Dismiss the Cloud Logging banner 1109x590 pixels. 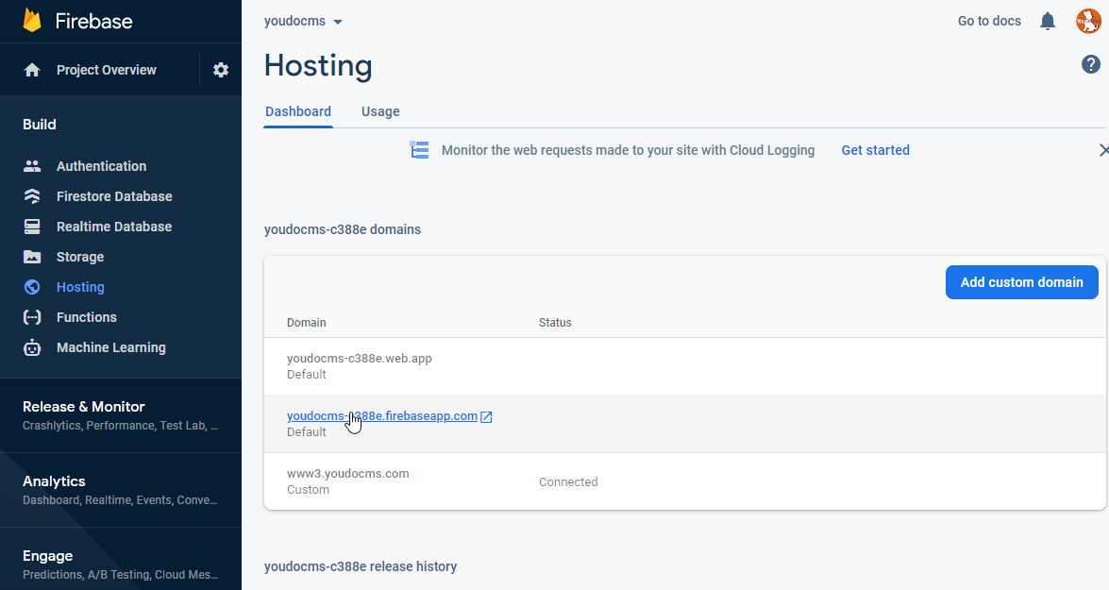pos(1103,149)
